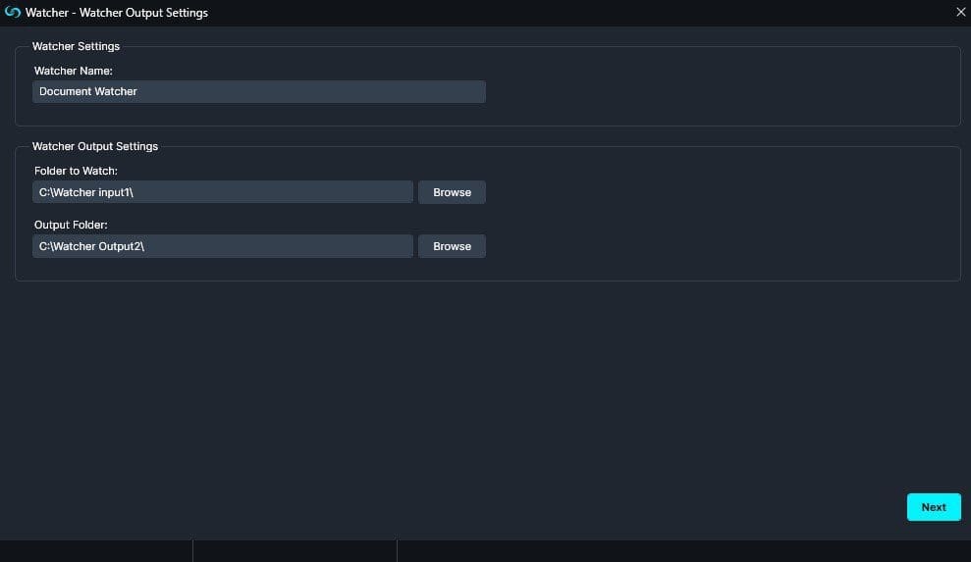Click the window title text in title bar
The width and height of the screenshot is (971, 562).
pyautogui.click(x=116, y=13)
